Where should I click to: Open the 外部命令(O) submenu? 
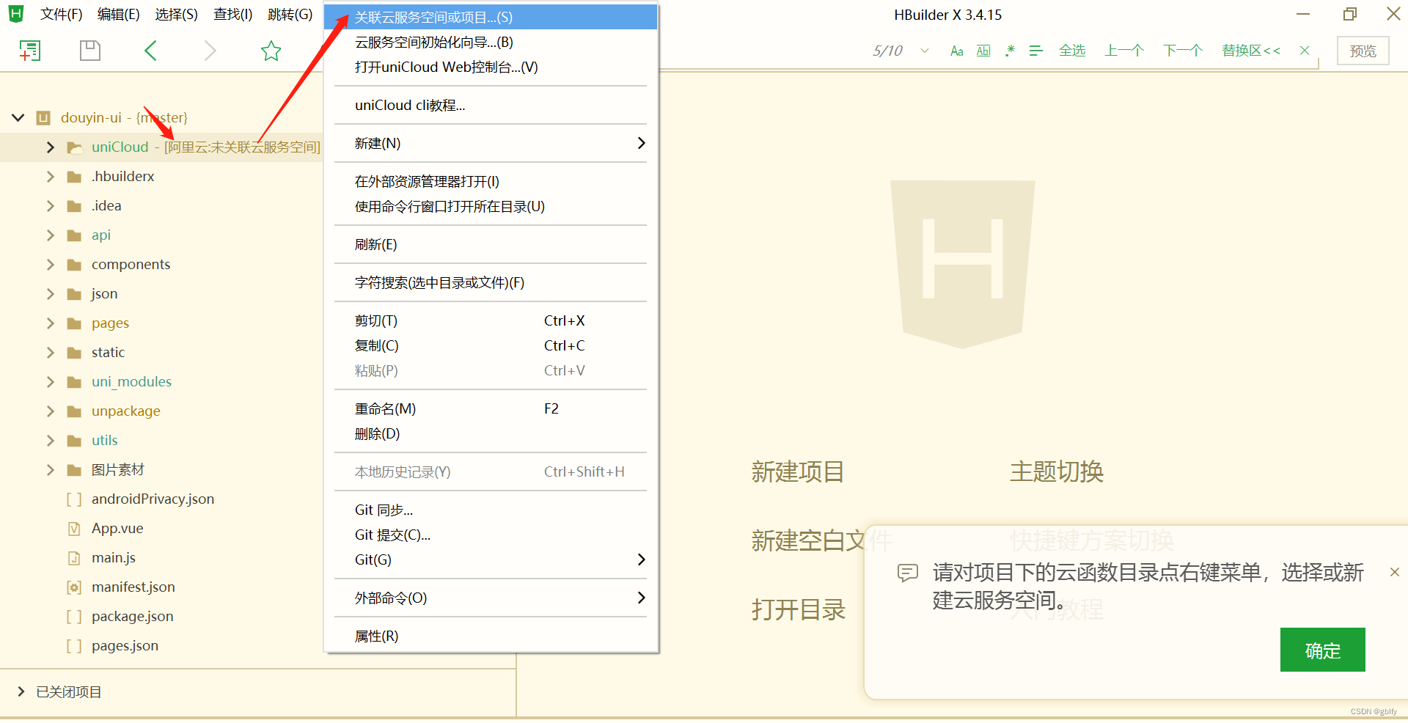coord(491,598)
